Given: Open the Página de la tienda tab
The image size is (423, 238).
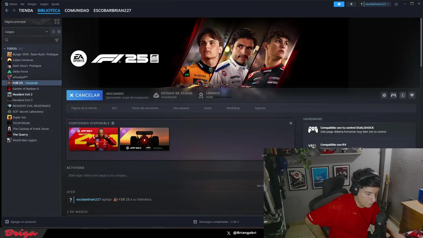Looking at the screenshot, I should (x=84, y=108).
